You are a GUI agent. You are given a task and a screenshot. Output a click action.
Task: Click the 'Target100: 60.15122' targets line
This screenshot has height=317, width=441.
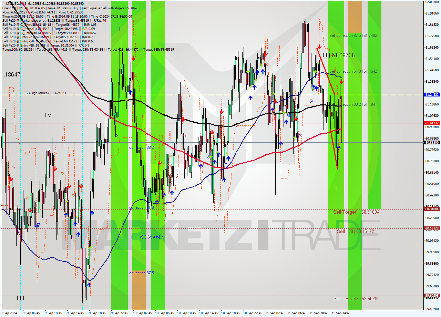click(x=88, y=50)
